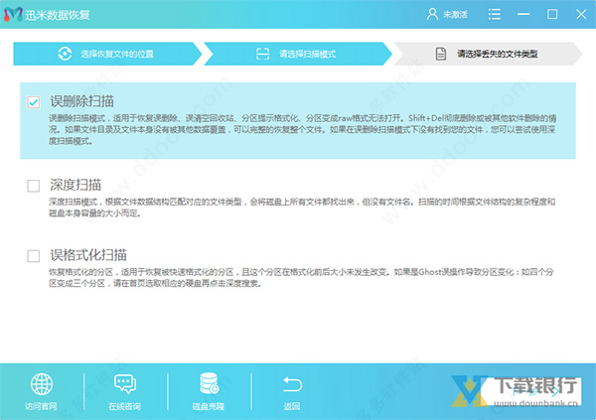Click the 磁盘克隆 label
Image resolution: width=596 pixels, height=420 pixels.
(x=209, y=406)
